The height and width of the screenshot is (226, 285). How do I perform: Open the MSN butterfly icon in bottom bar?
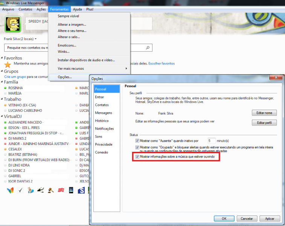pyautogui.click(x=10, y=190)
